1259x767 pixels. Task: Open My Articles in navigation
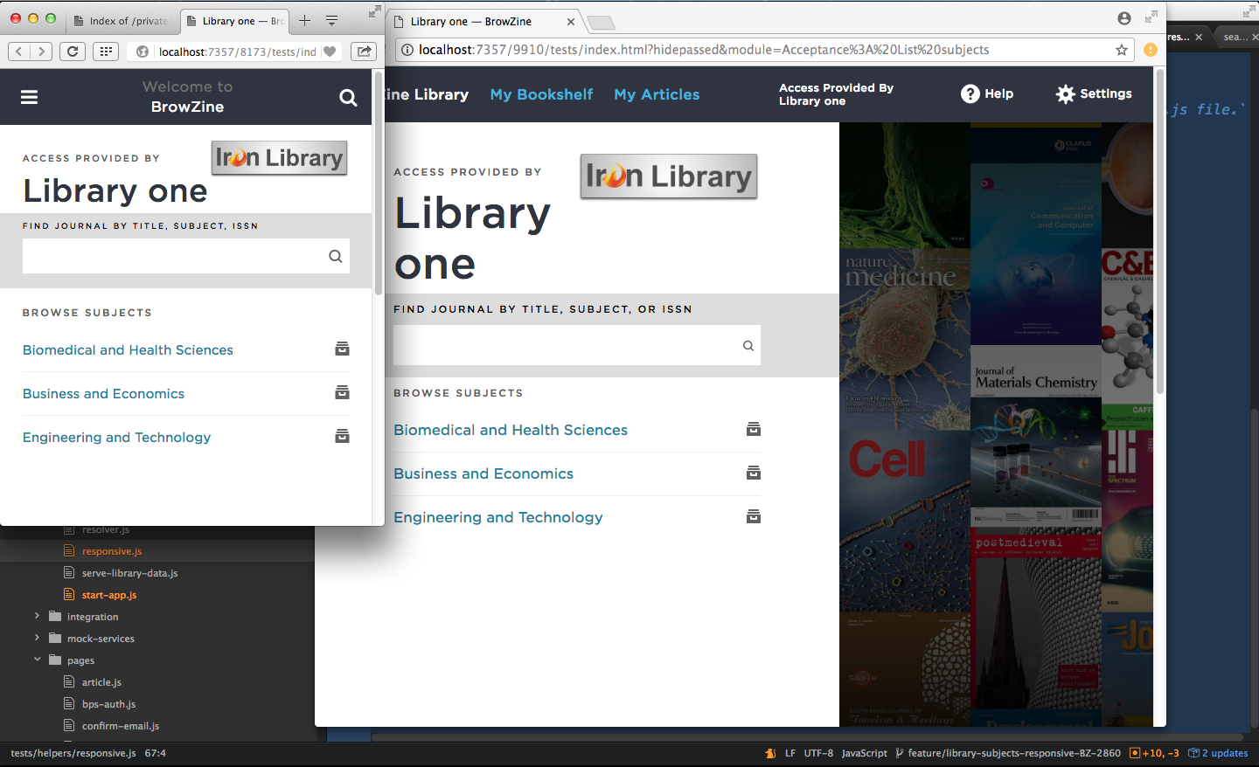pyautogui.click(x=657, y=94)
